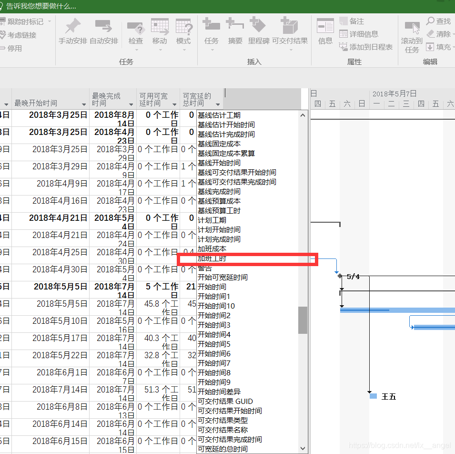Select 基线估计开始时间 from the list
455x454 pixels.
click(x=226, y=125)
